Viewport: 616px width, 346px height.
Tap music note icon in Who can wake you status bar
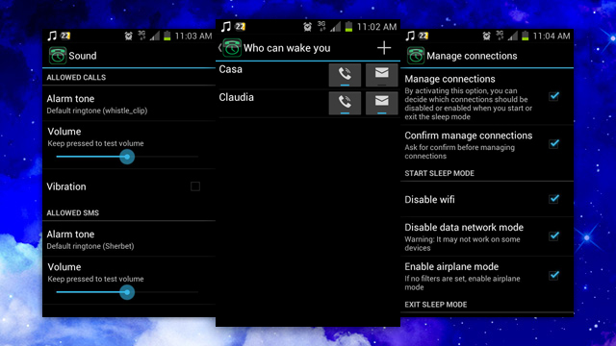[225, 27]
